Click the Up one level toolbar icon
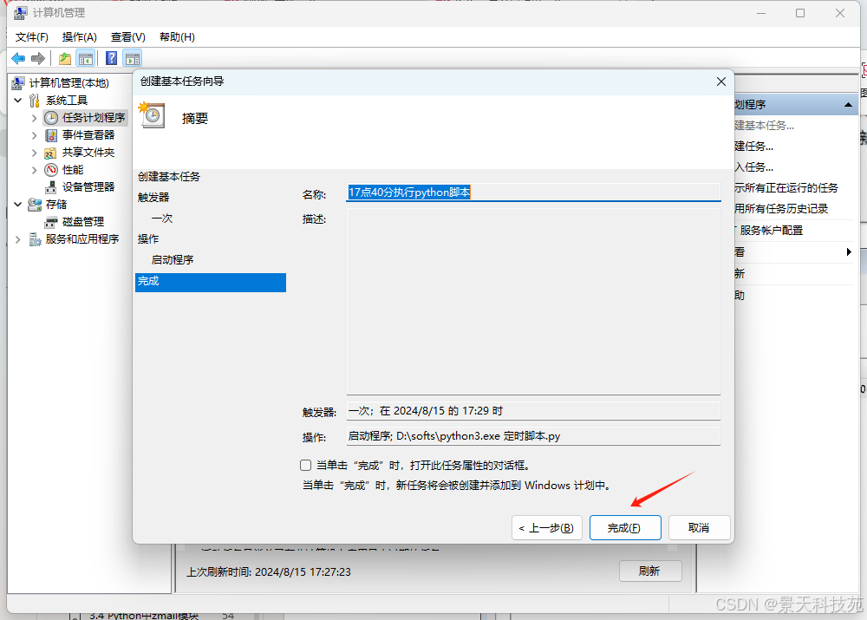The image size is (867, 620). (x=65, y=58)
